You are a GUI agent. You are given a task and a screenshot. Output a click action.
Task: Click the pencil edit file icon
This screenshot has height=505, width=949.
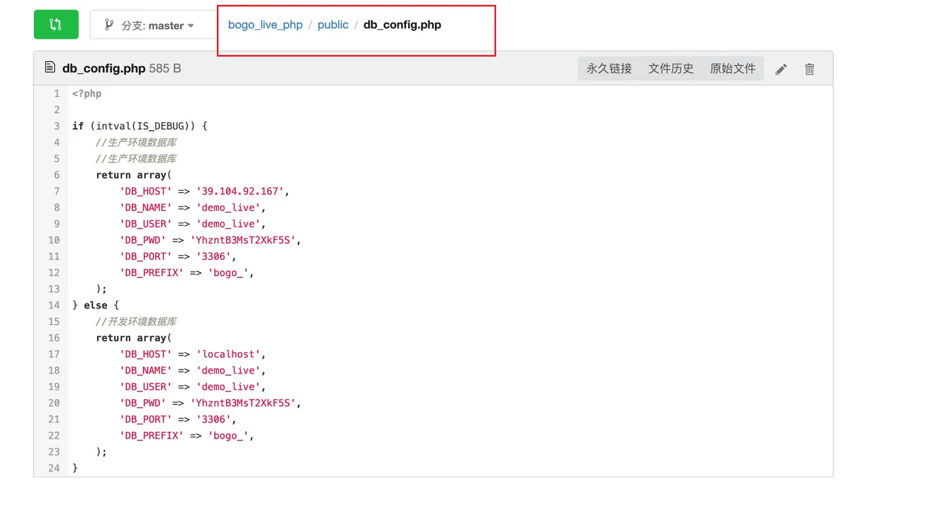tap(781, 69)
